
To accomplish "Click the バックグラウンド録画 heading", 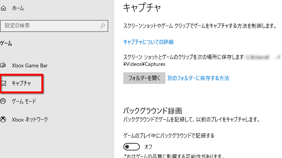I will click(x=153, y=111).
